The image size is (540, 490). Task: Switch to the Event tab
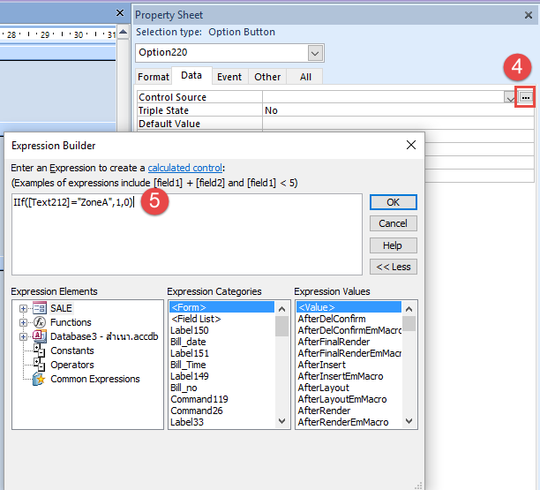point(229,77)
